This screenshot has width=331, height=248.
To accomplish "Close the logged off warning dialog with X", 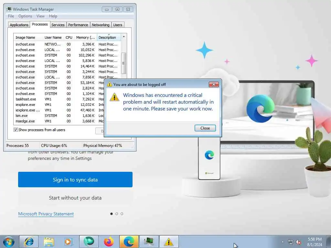I will [x=214, y=84].
